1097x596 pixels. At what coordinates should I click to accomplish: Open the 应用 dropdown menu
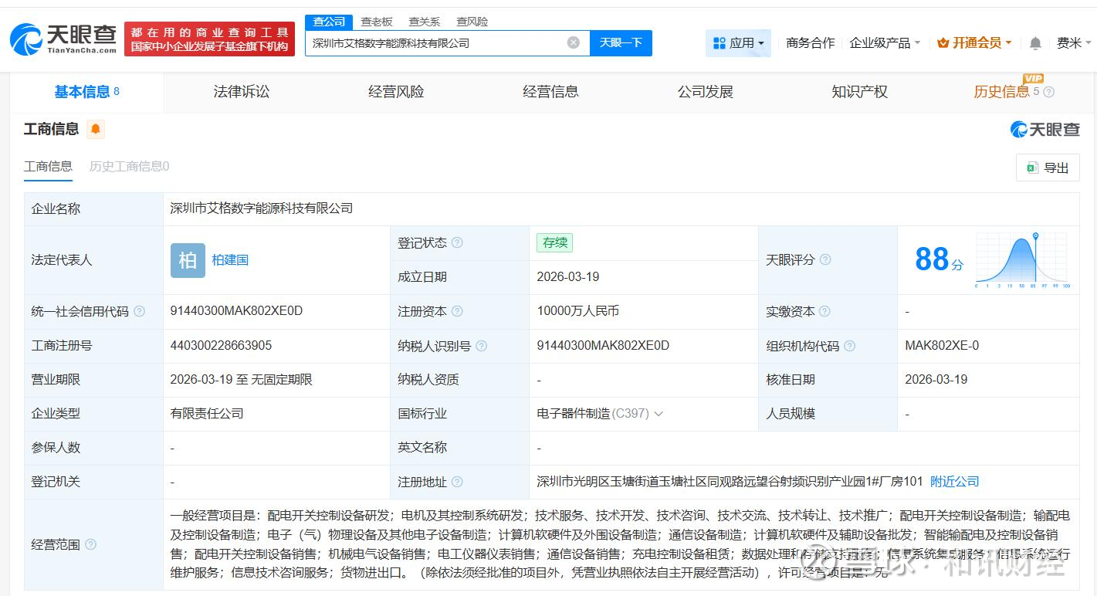(x=738, y=43)
